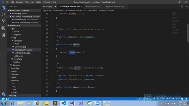The width and height of the screenshot is (189, 106).
Task: Open the Selection menu
Action: click(x=19, y=2)
